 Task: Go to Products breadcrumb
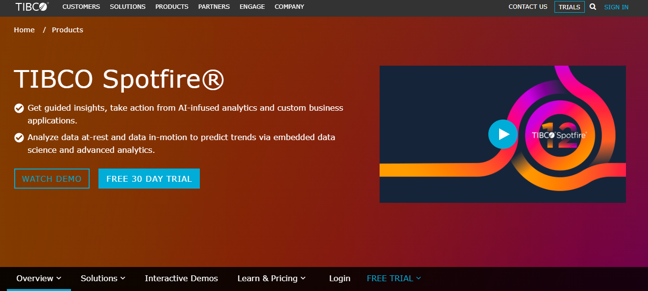(x=68, y=30)
